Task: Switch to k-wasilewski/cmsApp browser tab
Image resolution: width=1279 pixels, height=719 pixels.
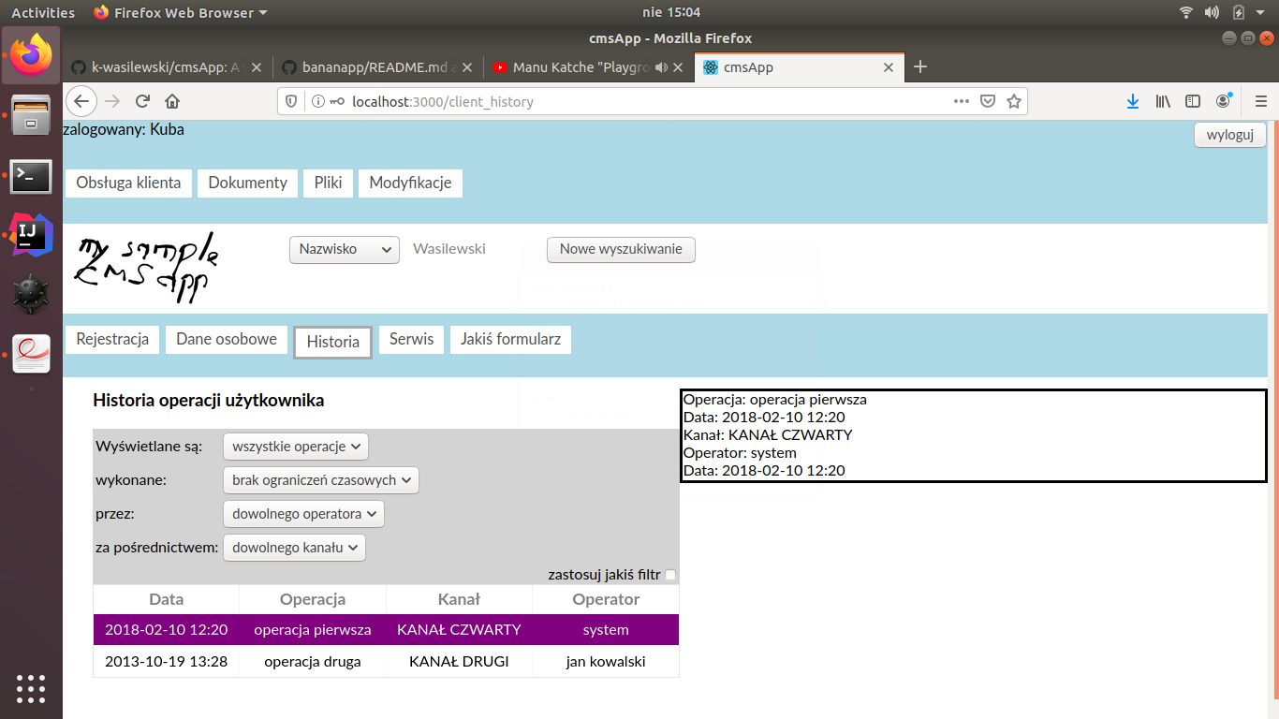Action: [x=168, y=67]
